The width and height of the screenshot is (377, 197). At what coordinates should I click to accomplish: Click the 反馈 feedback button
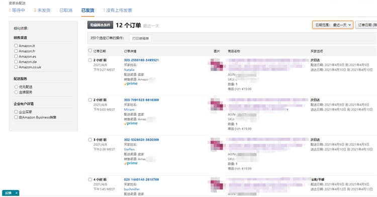[x=8, y=193]
